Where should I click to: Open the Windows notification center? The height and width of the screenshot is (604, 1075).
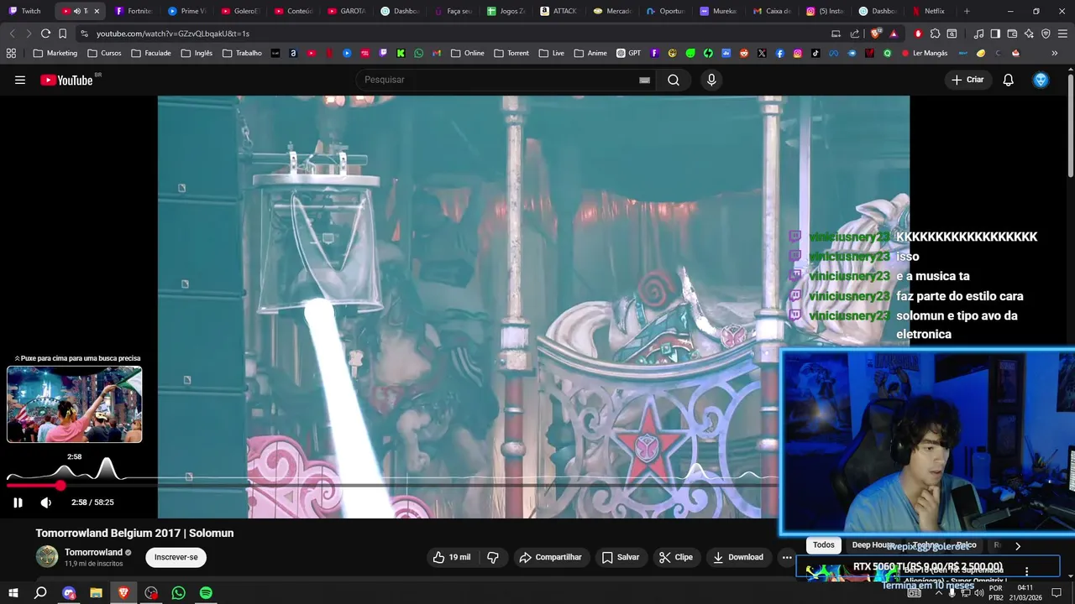[1057, 592]
